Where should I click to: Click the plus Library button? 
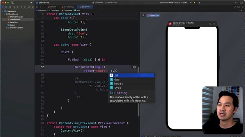[x=236, y=3]
